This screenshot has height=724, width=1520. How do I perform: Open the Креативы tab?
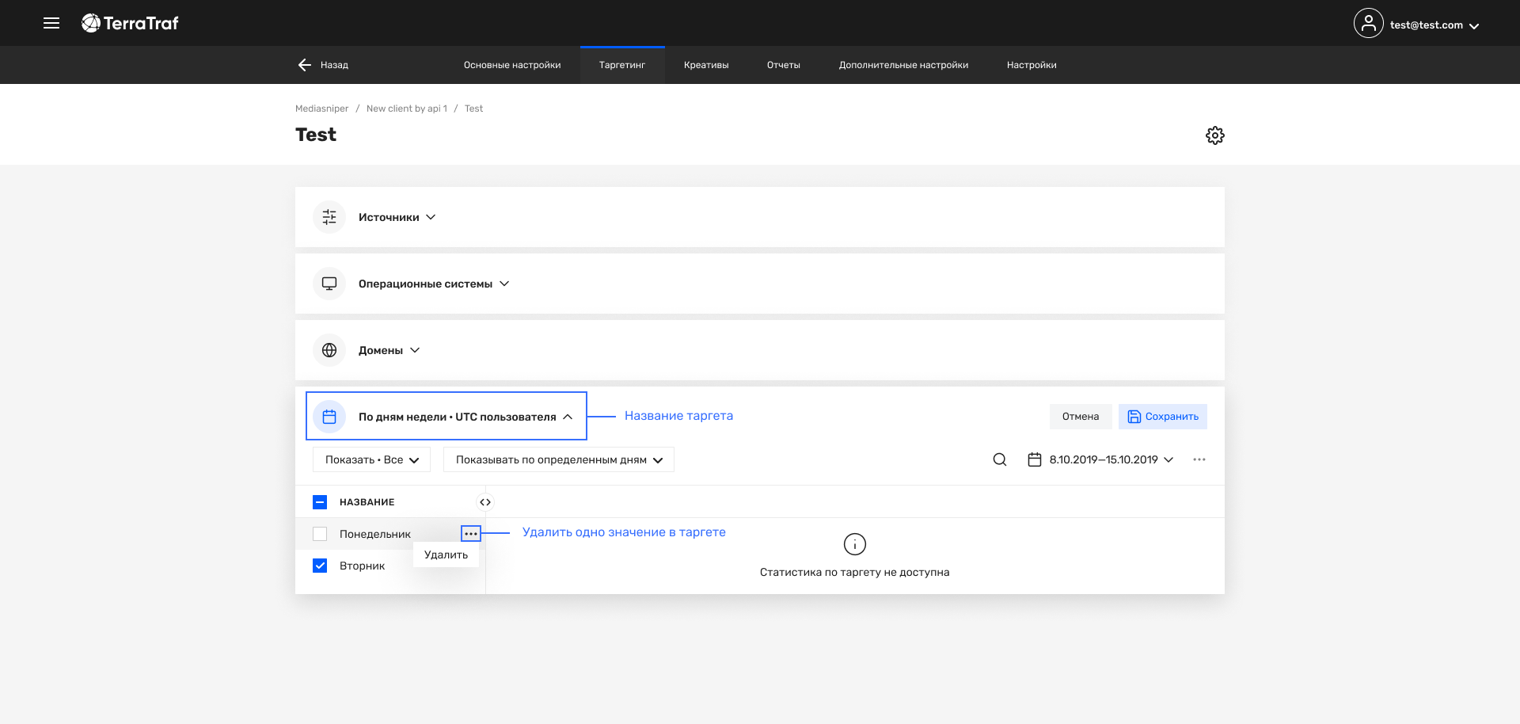706,65
